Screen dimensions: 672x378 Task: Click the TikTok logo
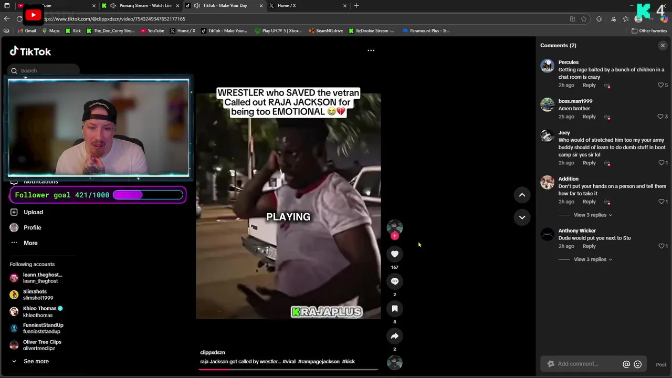(x=30, y=51)
